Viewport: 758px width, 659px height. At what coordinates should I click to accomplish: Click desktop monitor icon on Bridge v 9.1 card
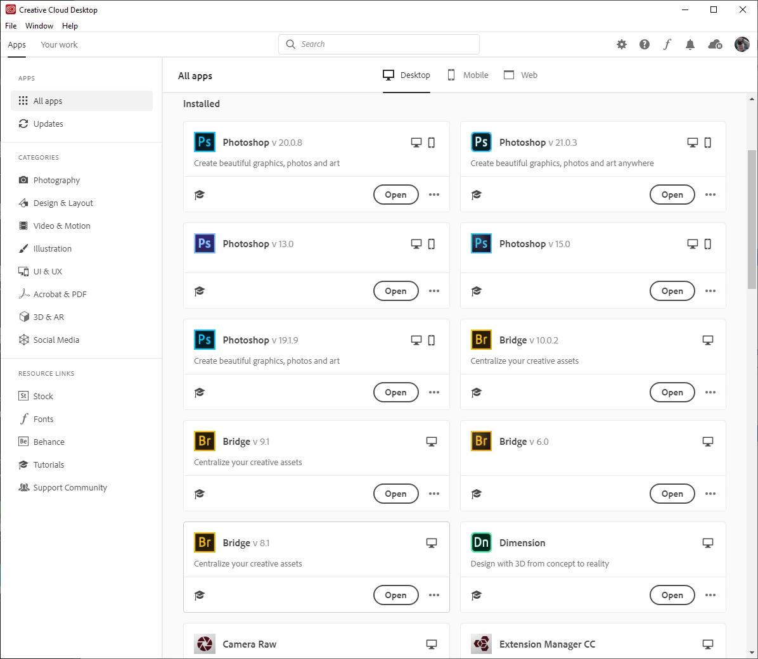tap(431, 442)
